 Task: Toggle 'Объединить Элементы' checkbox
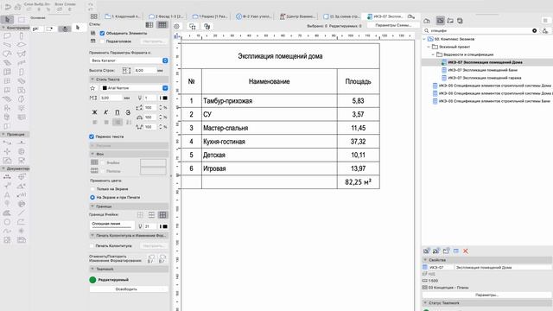click(x=102, y=33)
